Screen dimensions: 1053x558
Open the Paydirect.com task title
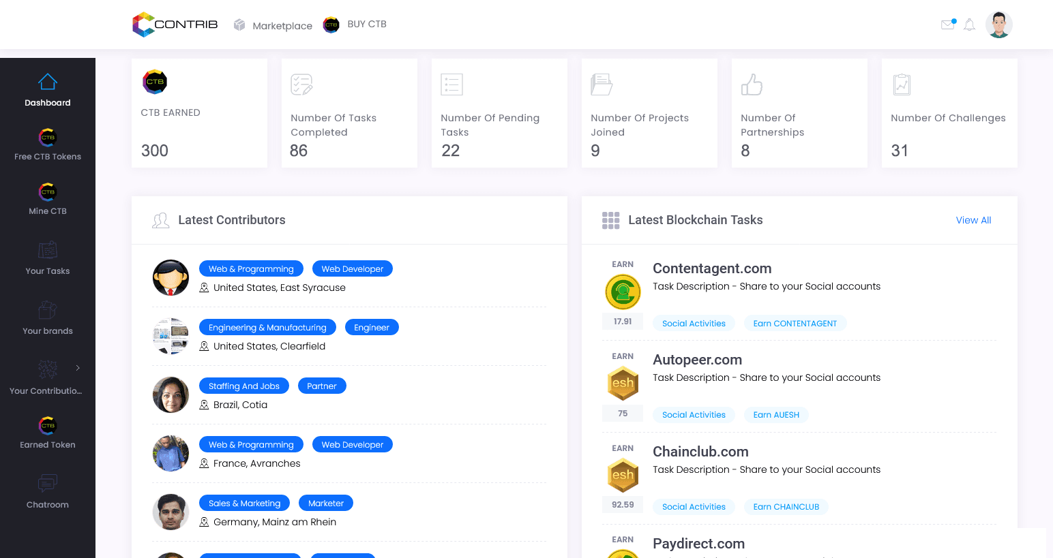pyautogui.click(x=698, y=544)
